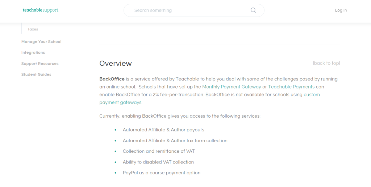The height and width of the screenshot is (187, 371).
Task: Open Student Guides in the sidebar
Action: click(x=36, y=74)
